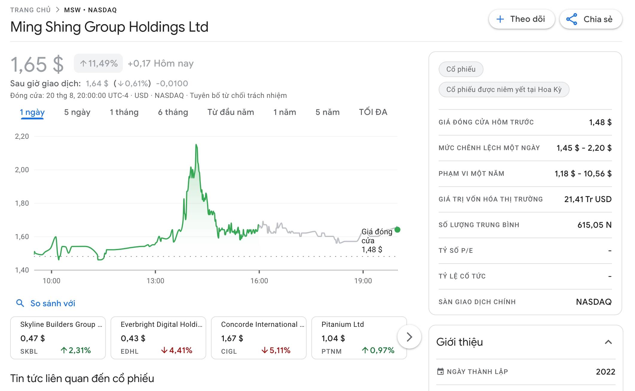This screenshot has width=635, height=391.
Task: Click previous close value 1,48 $ in panel
Action: point(600,122)
